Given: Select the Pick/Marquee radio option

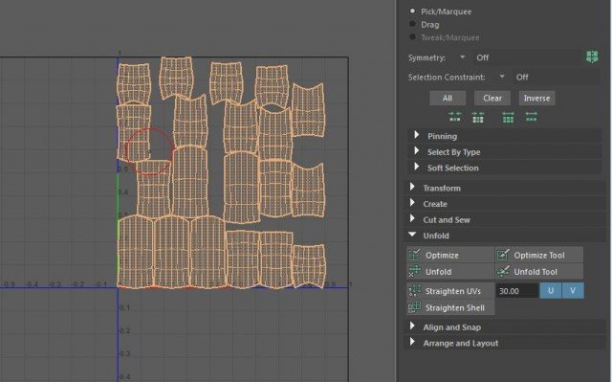Looking at the screenshot, I should click(x=412, y=11).
